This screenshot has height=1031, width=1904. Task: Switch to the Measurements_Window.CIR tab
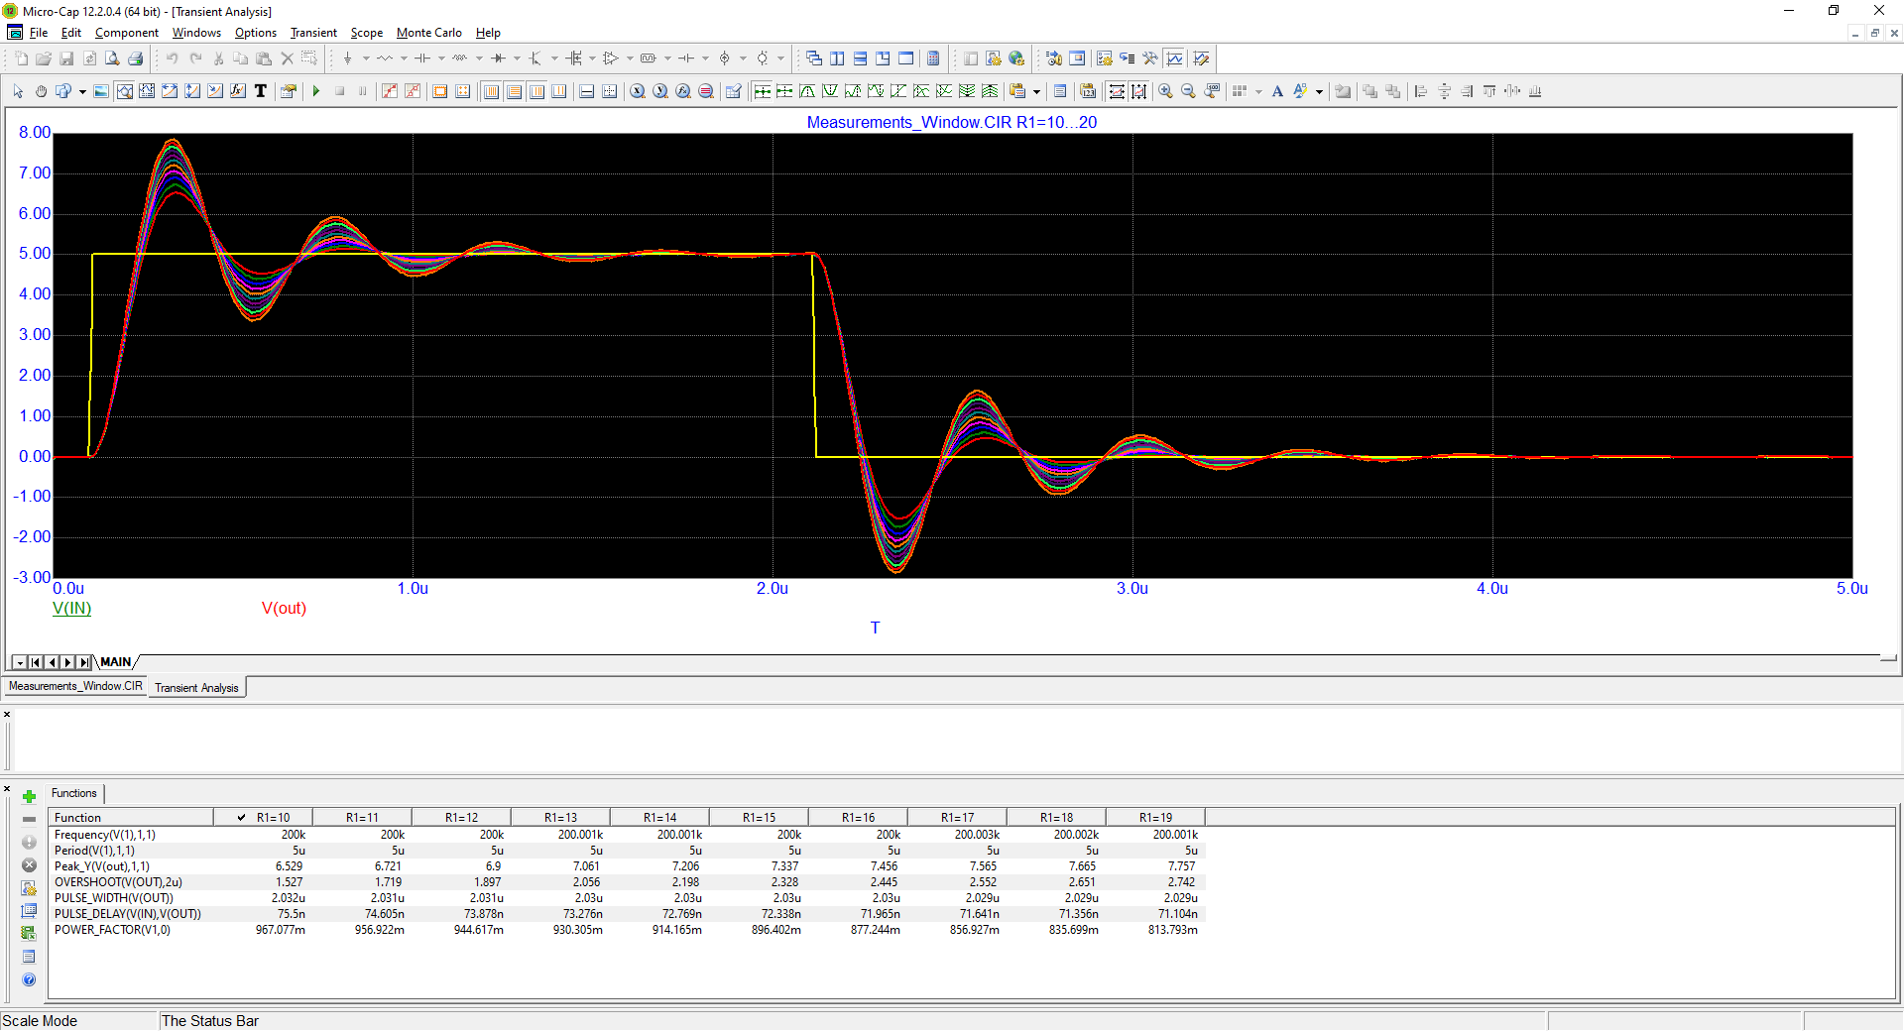pos(75,686)
